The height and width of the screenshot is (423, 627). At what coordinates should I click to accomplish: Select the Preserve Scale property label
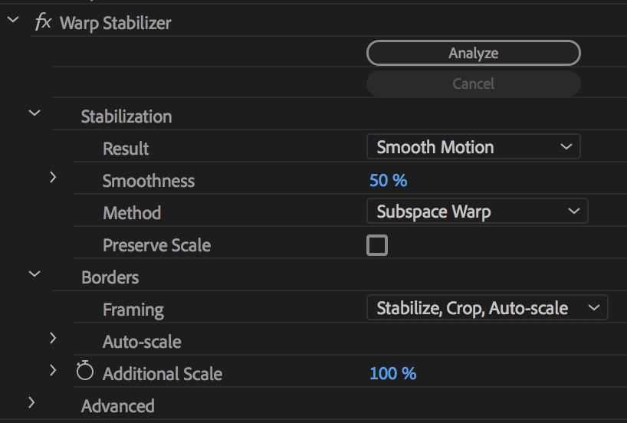pyautogui.click(x=156, y=246)
